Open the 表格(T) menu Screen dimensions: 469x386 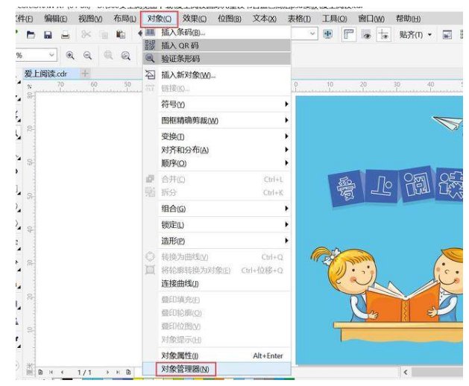[x=299, y=19]
